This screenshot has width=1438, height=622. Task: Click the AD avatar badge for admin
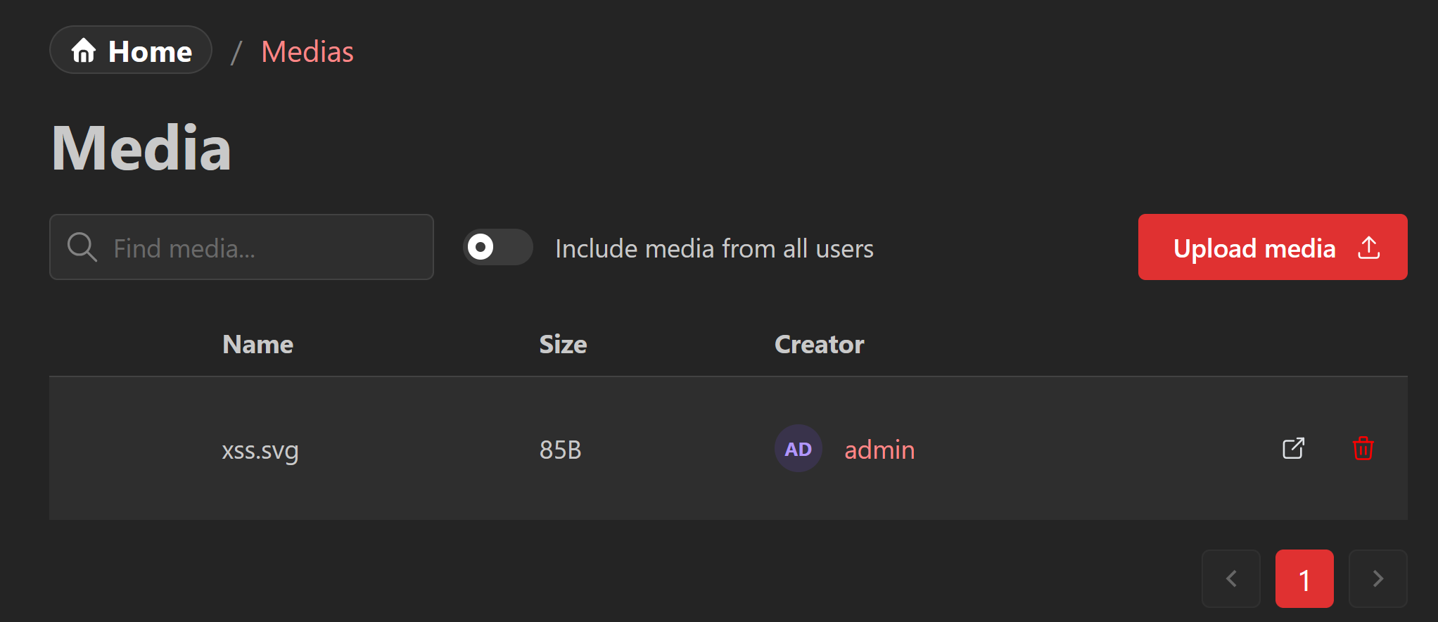pos(798,448)
